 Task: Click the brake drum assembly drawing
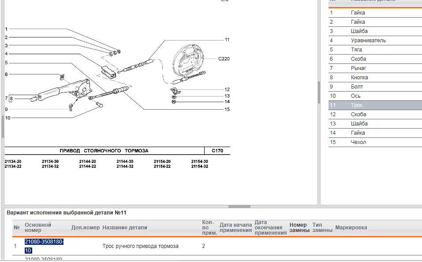pos(188,60)
